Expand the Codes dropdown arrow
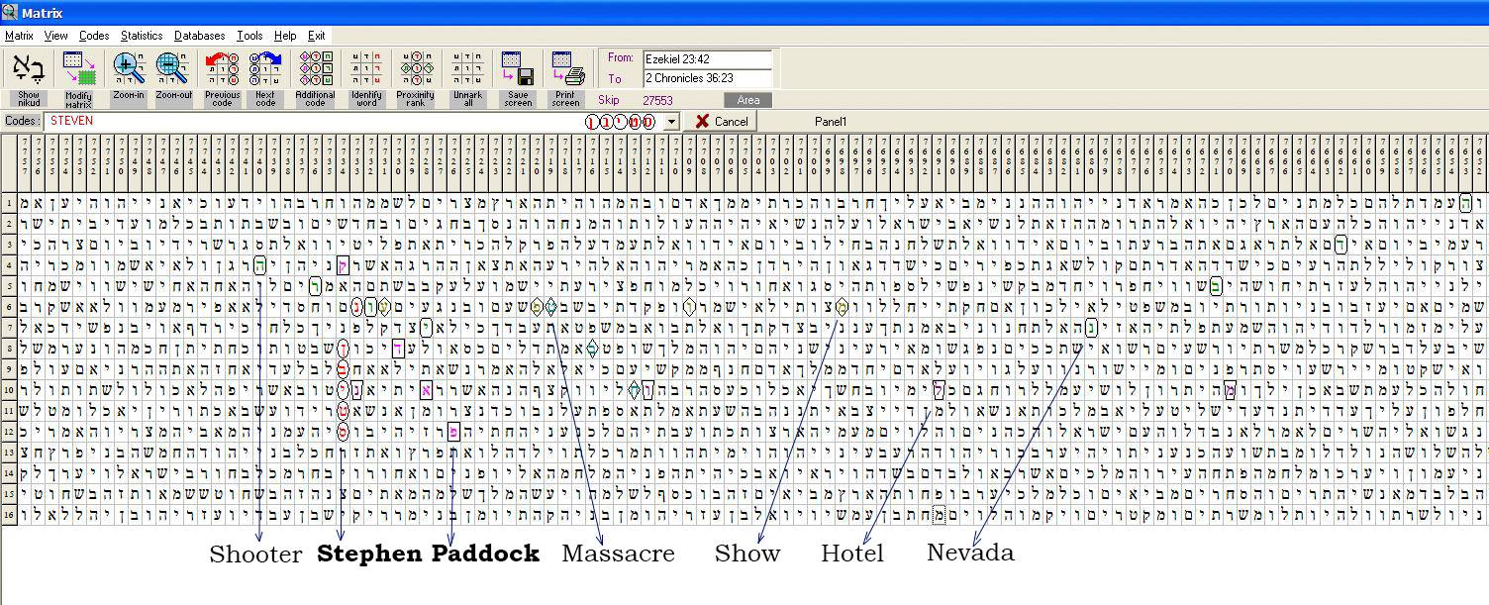Screen dimensions: 1489x605 [670, 122]
